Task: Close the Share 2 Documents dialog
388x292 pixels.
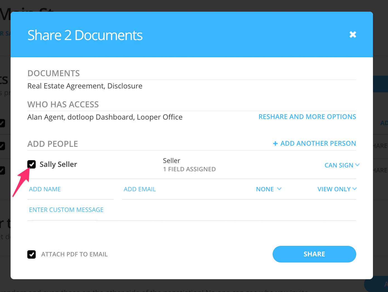Action: pos(353,34)
